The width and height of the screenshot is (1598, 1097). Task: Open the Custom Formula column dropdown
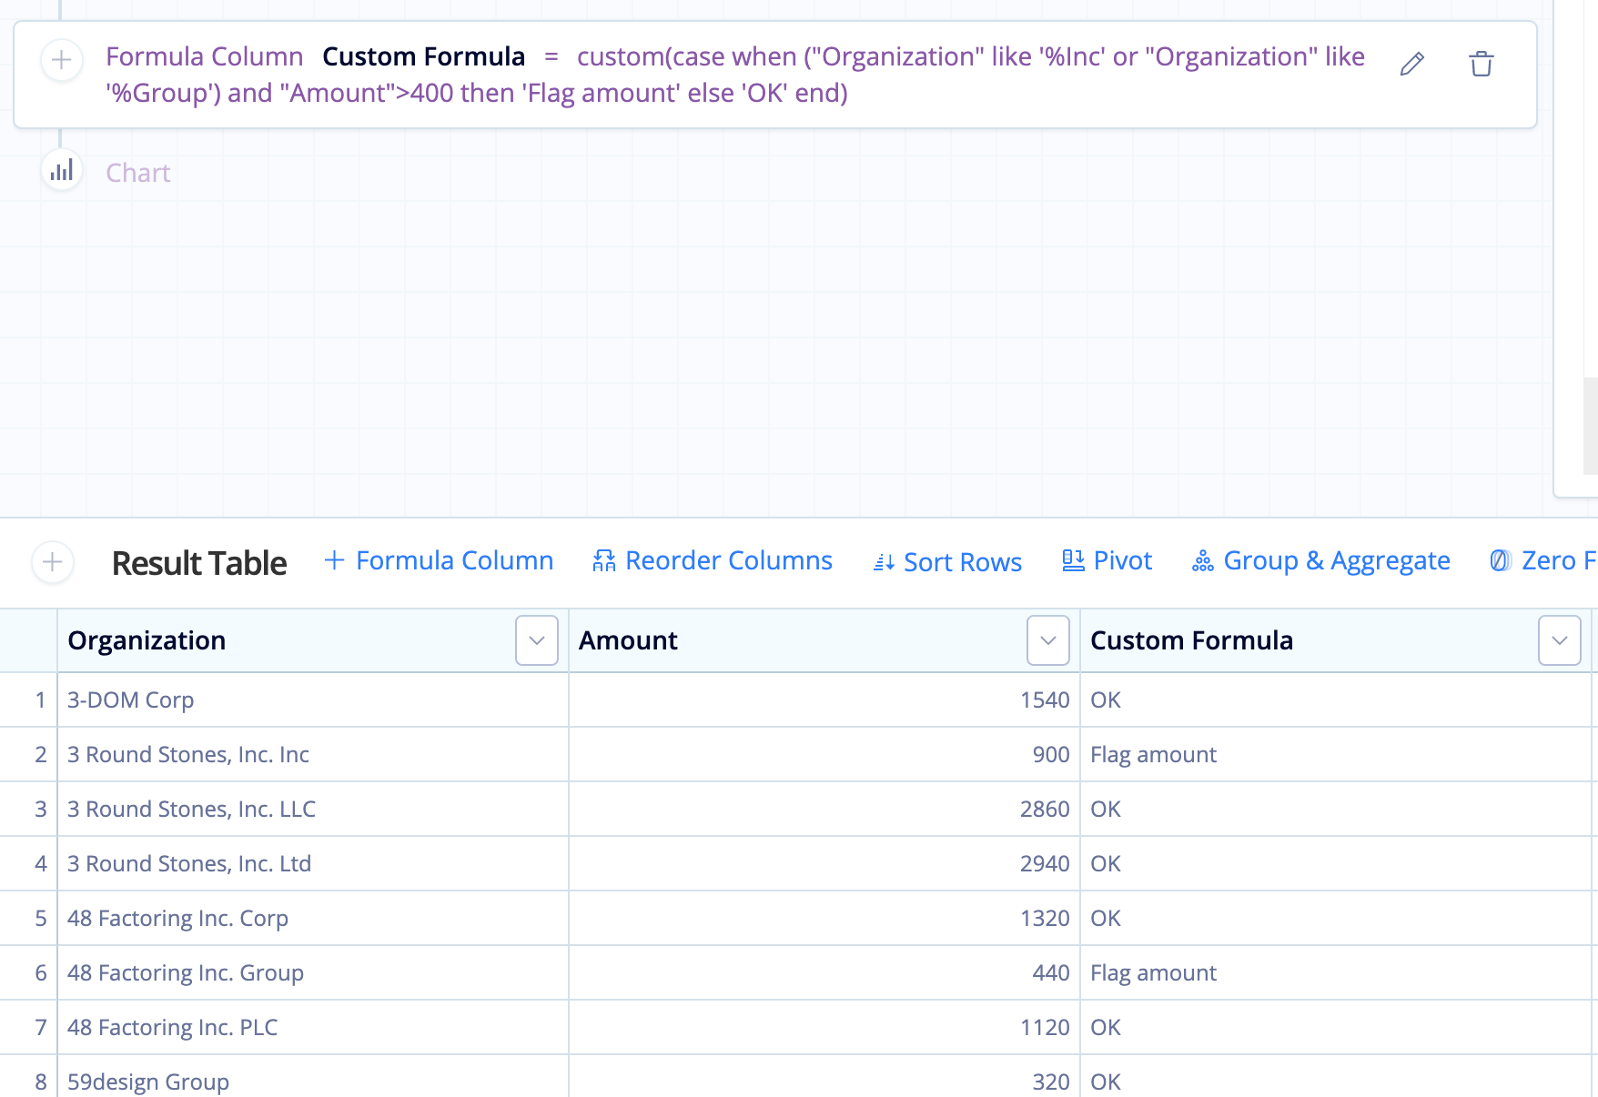[x=1560, y=640]
